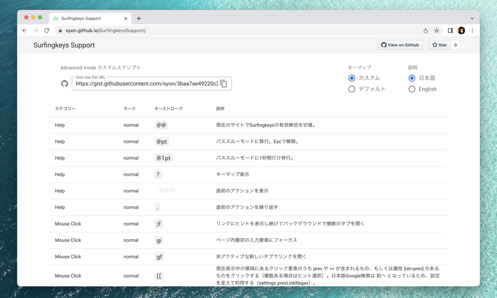
Task: Click Mouse Click category in gi row
Action: click(x=68, y=240)
